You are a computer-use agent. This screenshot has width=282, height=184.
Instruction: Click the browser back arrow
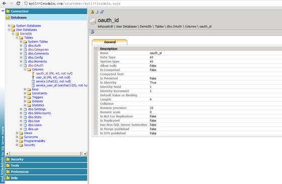5,3
